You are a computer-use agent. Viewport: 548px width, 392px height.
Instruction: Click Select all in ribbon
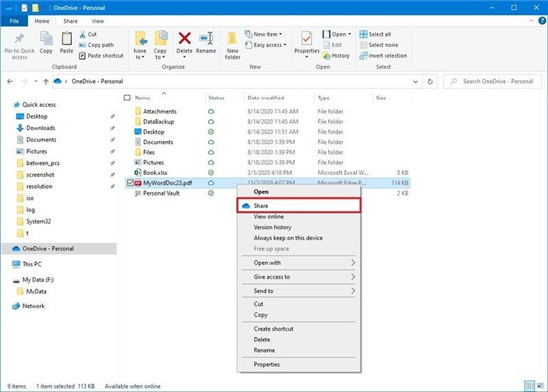click(375, 34)
